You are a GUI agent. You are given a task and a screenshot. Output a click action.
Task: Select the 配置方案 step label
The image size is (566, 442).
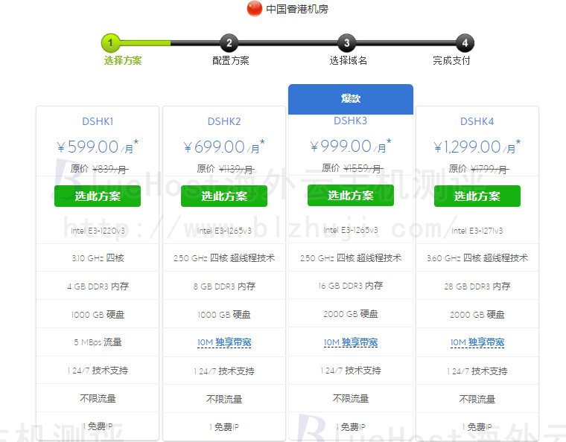click(231, 60)
